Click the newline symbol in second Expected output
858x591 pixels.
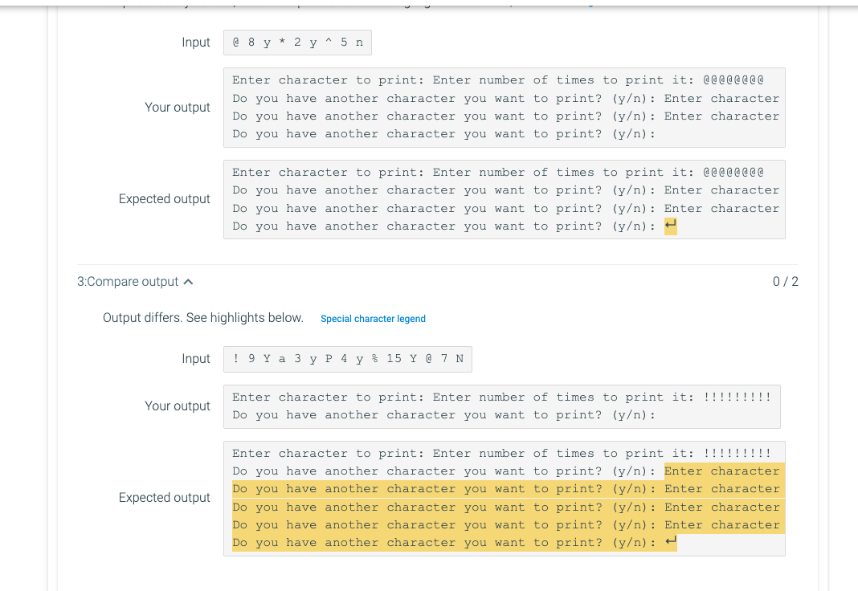[x=671, y=542]
